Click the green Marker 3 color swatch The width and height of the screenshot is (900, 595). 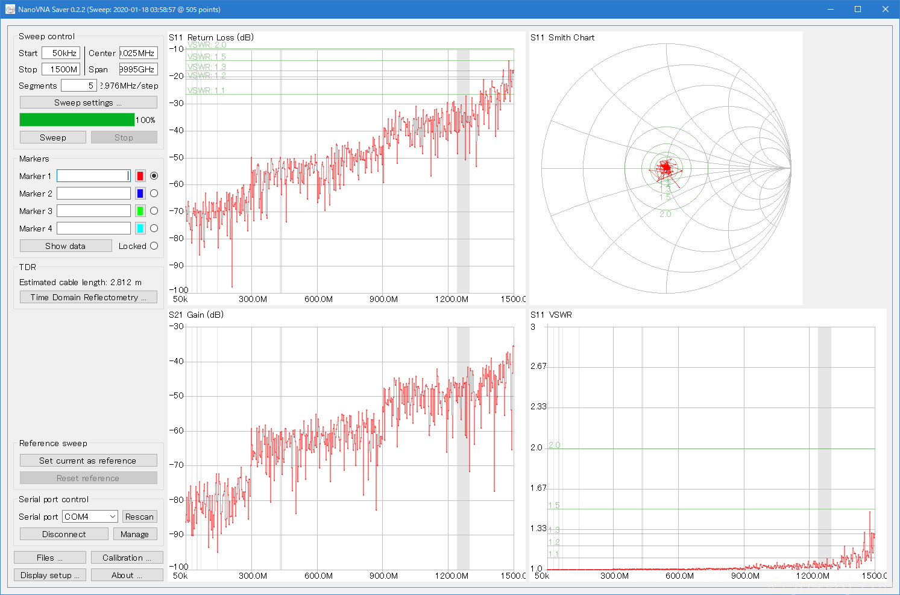click(x=140, y=211)
